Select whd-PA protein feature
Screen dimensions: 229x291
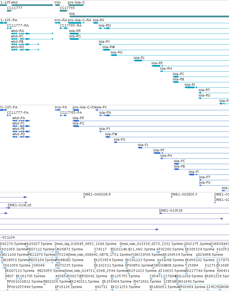coord(21,121)
